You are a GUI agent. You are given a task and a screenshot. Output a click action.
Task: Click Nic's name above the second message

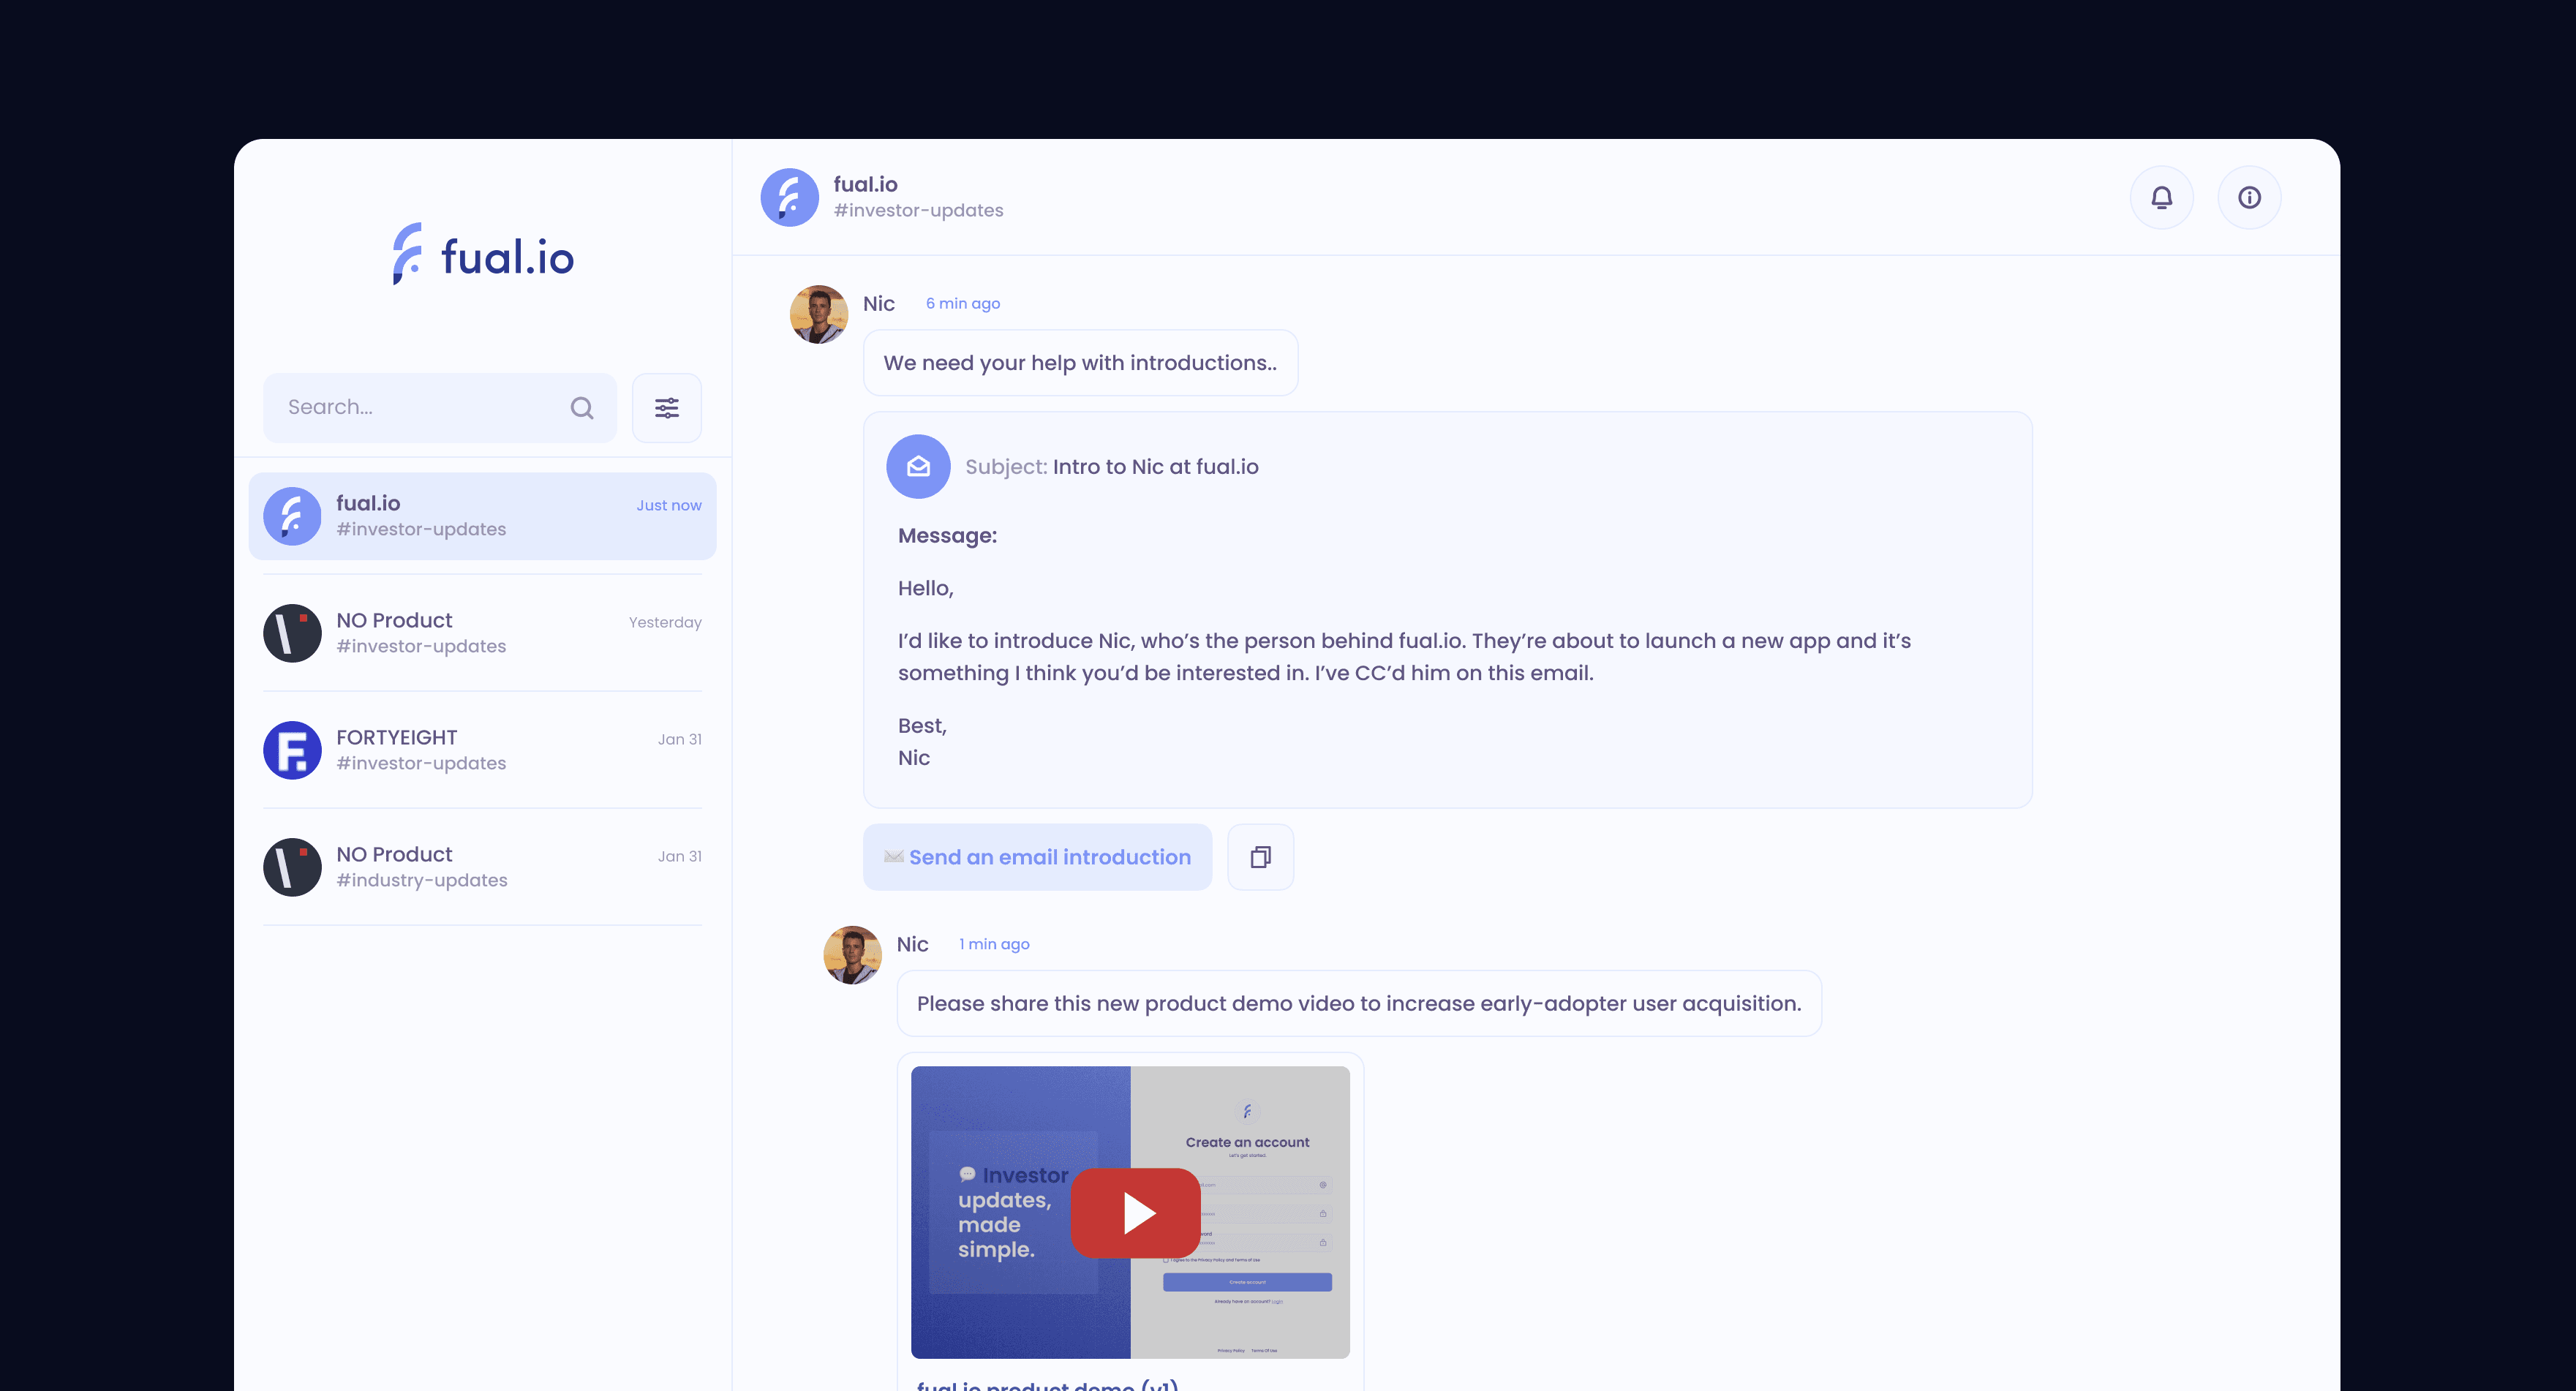[x=911, y=943]
